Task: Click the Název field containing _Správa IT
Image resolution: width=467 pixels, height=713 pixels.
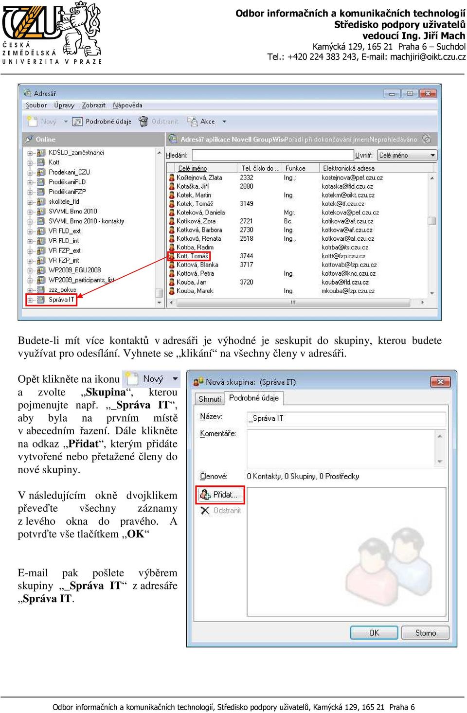Action: pos(347,418)
